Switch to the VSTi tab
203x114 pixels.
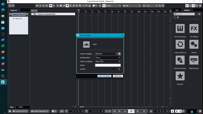(177, 10)
